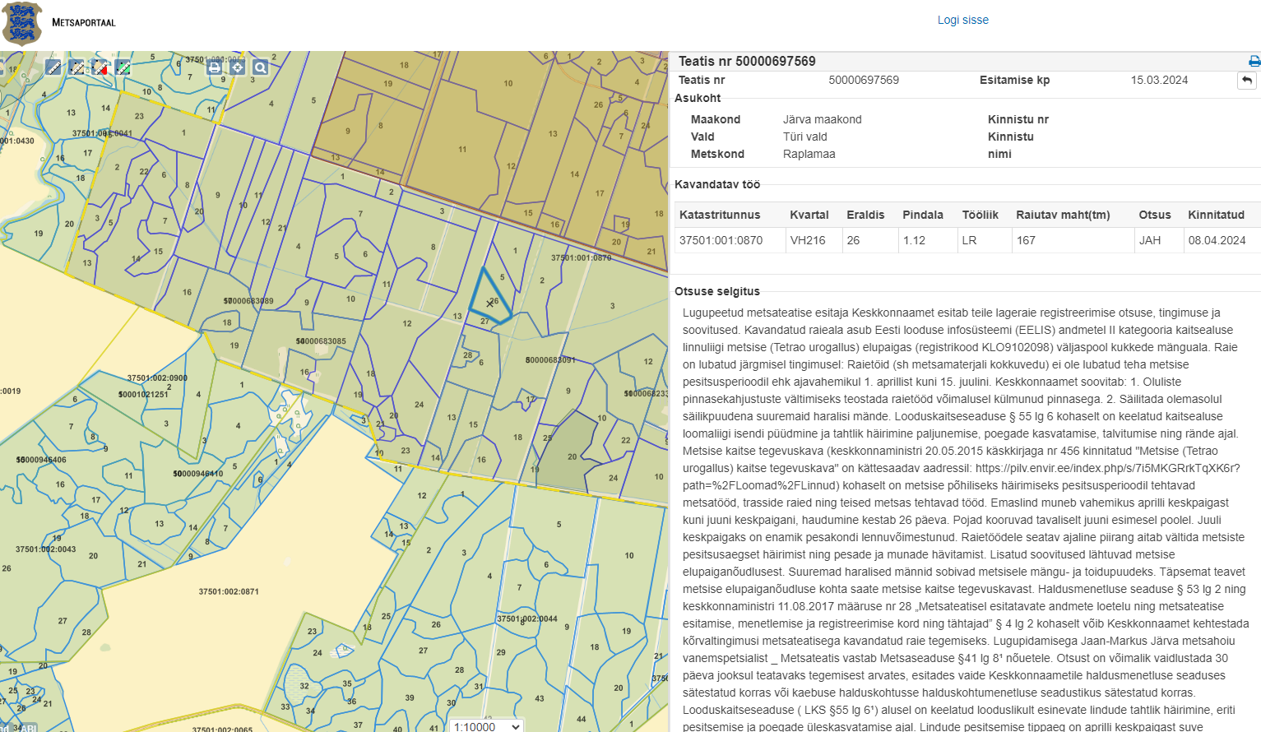
Task: Click the back arrow button
Action: click(1247, 81)
